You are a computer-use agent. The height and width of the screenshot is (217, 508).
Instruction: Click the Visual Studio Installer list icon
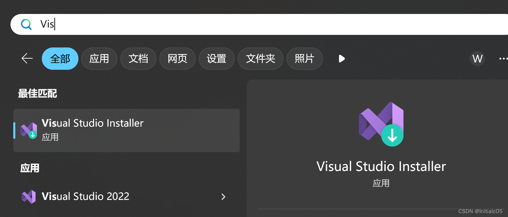click(29, 130)
